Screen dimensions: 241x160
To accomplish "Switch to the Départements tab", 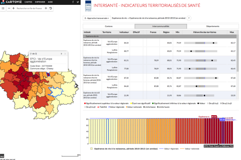I will pyautogui.click(x=213, y=26).
